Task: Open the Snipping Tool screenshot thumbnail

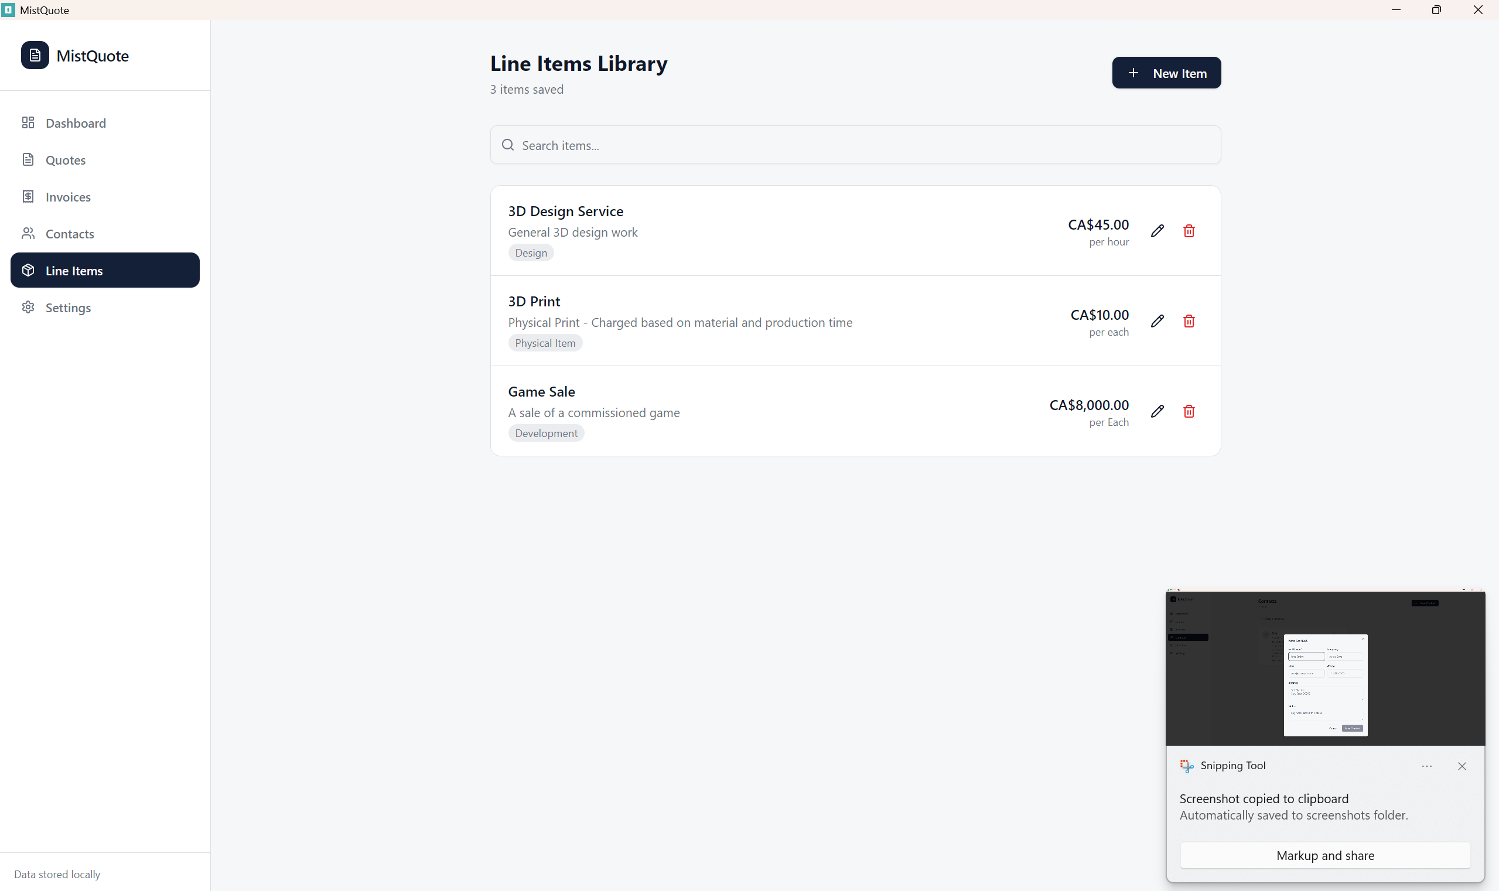Action: [x=1325, y=668]
